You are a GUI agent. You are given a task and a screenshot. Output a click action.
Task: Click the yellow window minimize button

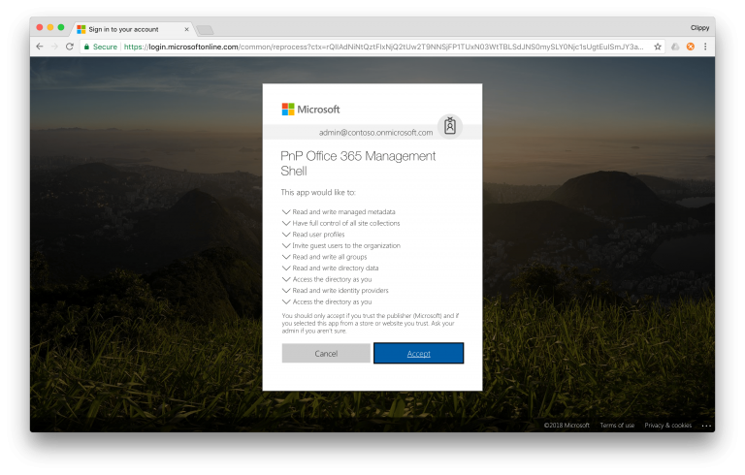click(49, 27)
